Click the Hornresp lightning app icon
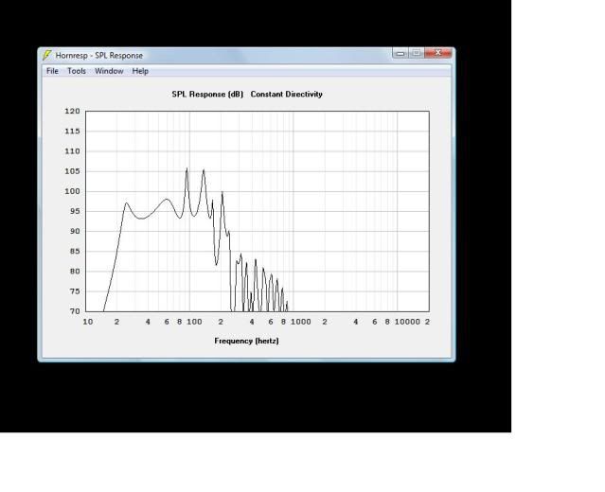 tap(47, 55)
